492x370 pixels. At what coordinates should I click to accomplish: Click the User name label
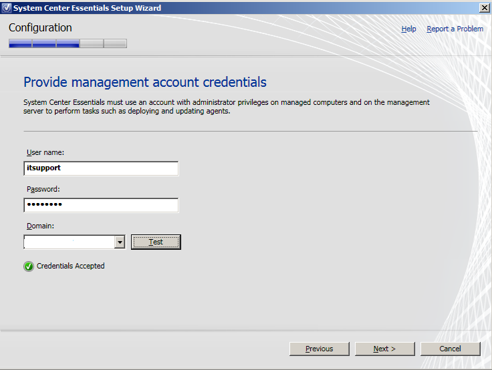[45, 153]
